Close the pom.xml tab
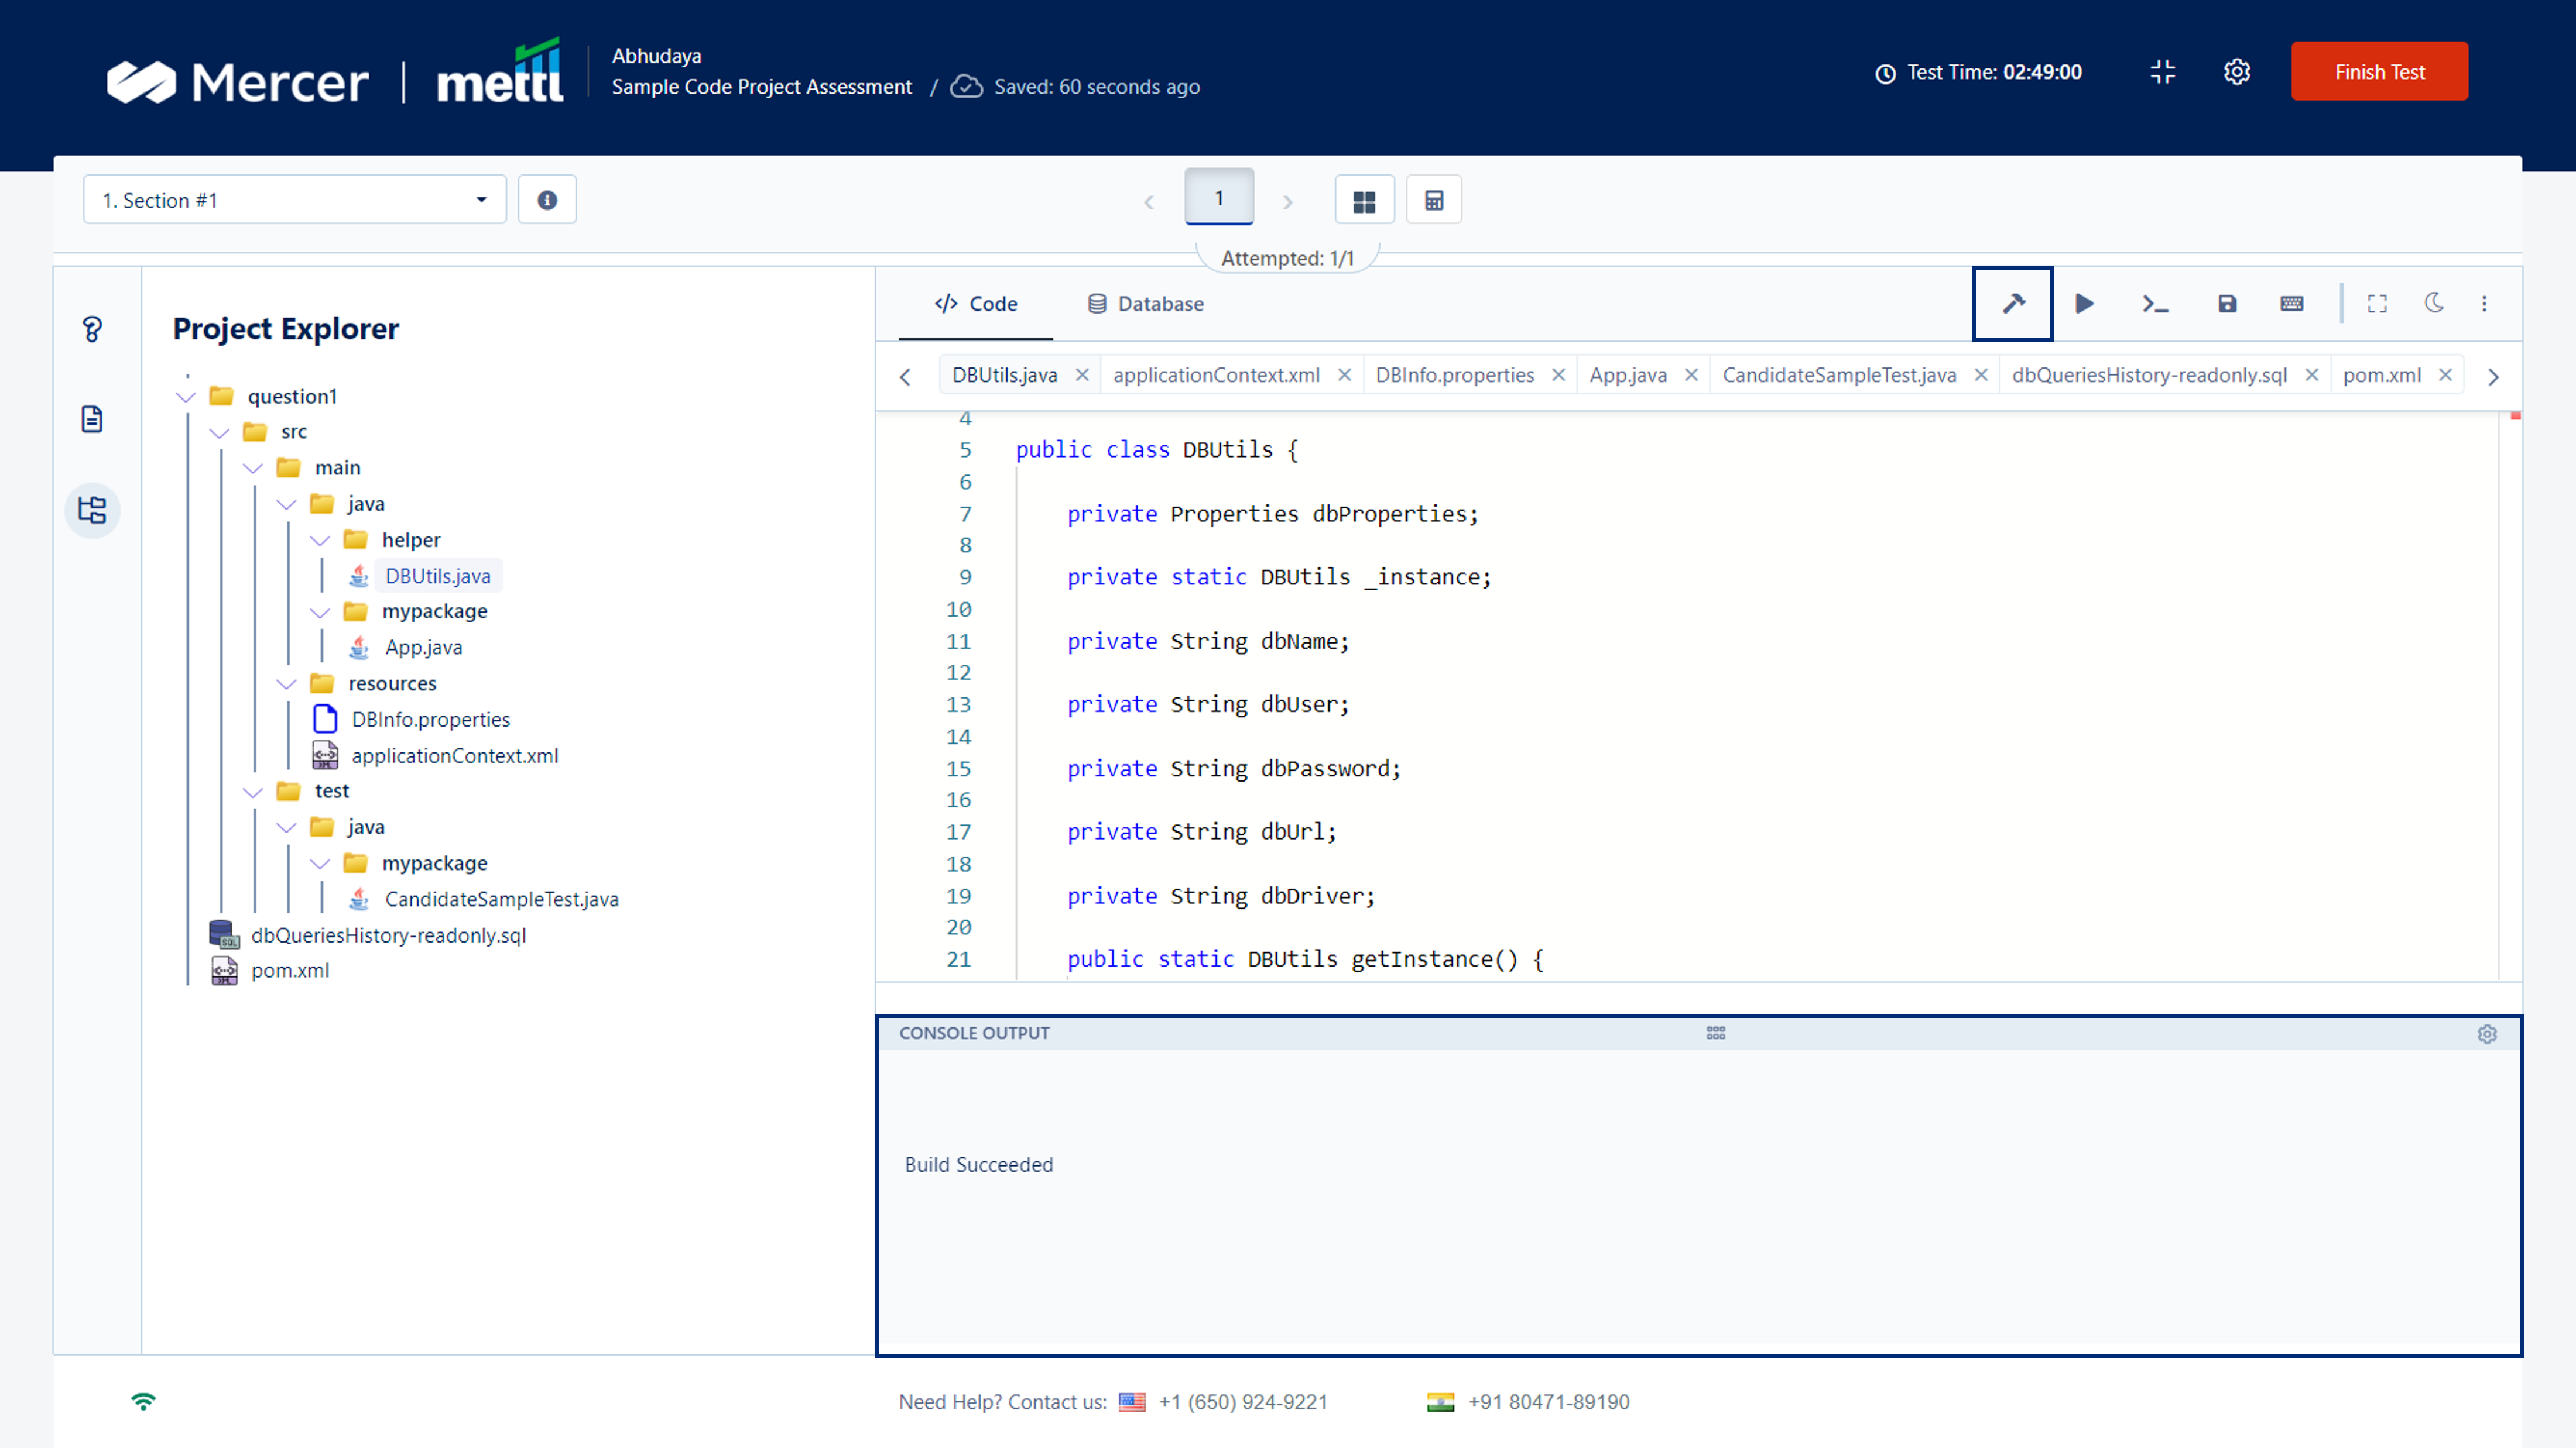The width and height of the screenshot is (2576, 1448). [x=2445, y=375]
